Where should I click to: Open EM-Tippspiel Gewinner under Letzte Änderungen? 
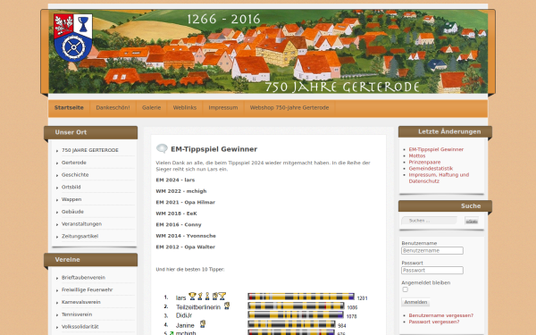click(436, 149)
